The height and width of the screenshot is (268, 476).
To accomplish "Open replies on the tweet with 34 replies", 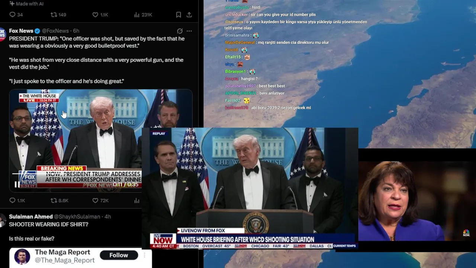I will [16, 15].
